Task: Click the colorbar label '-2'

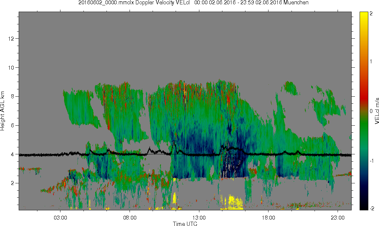Action: pos(372,208)
